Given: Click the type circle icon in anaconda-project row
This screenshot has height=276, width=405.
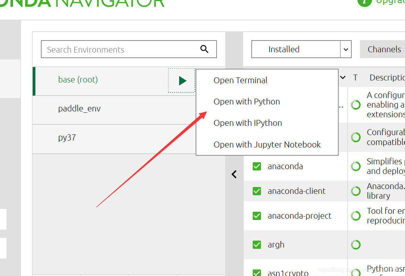Looking at the screenshot, I should point(356,216).
